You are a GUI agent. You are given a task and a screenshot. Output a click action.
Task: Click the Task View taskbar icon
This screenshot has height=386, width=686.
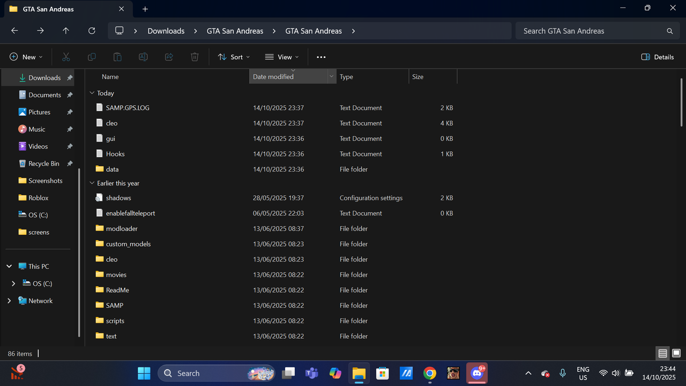coord(288,373)
